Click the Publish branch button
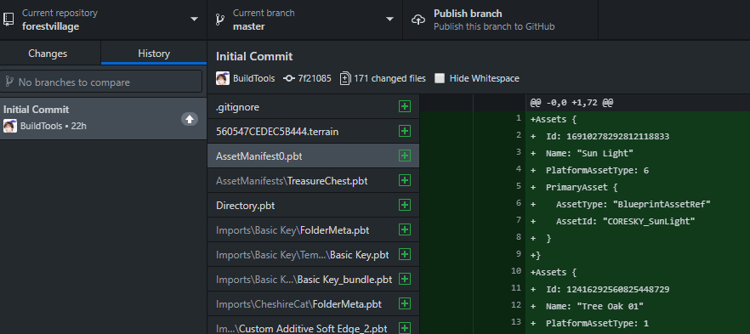 (x=500, y=20)
